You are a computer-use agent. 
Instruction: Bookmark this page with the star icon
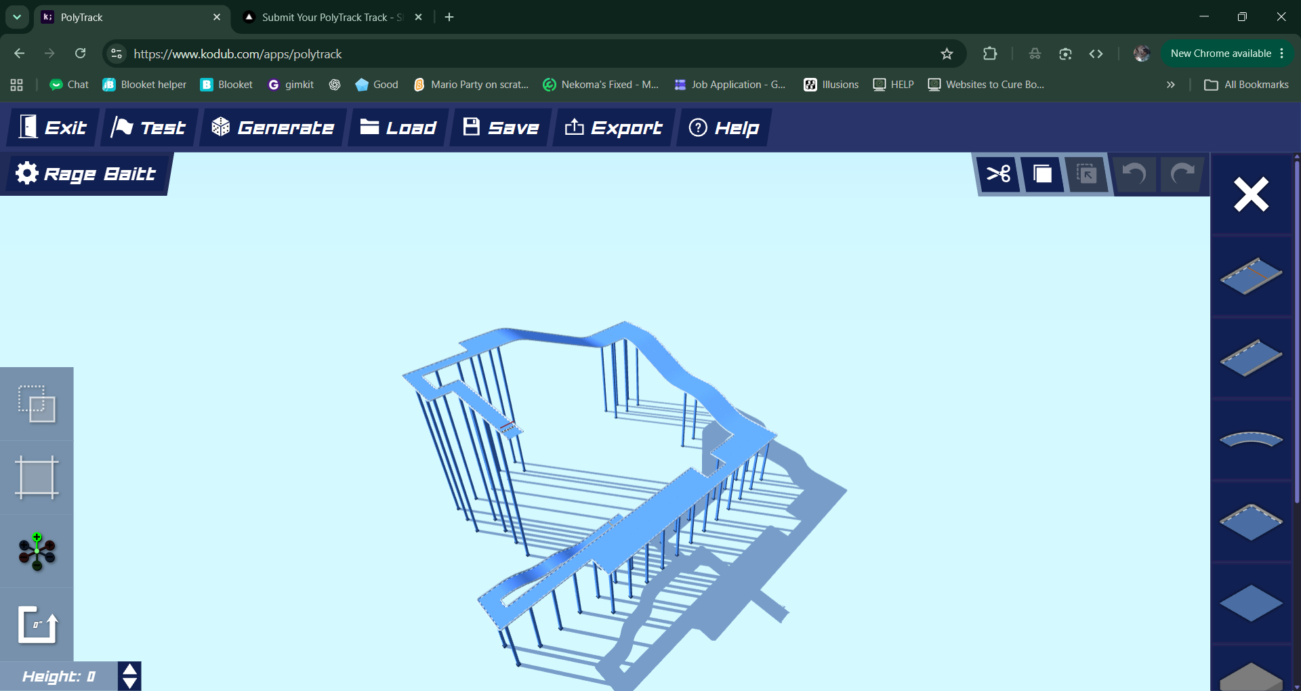[947, 54]
